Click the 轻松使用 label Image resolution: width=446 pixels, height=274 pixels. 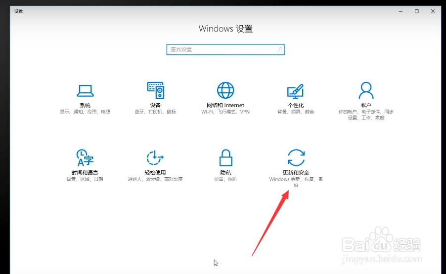pos(155,173)
